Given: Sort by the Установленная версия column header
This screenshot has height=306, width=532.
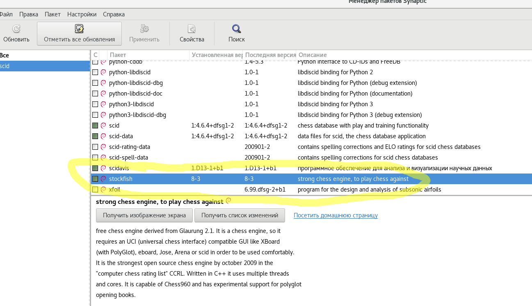Looking at the screenshot, I should pyautogui.click(x=216, y=55).
